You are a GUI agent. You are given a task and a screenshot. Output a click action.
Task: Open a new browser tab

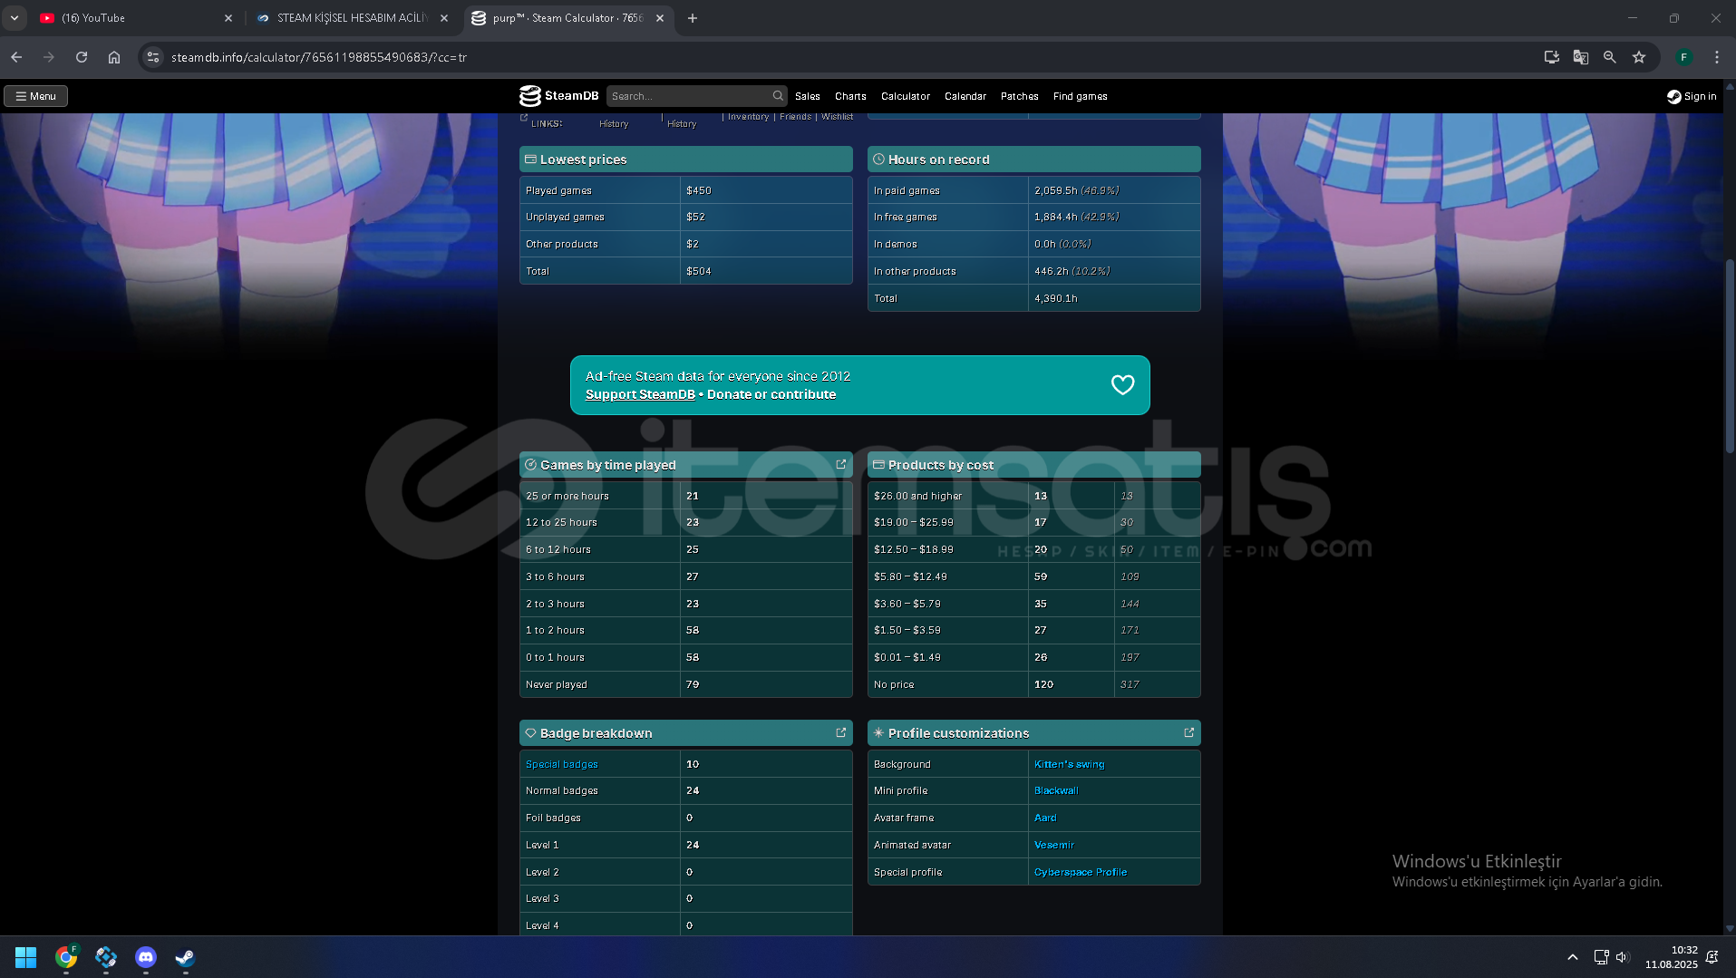(693, 18)
